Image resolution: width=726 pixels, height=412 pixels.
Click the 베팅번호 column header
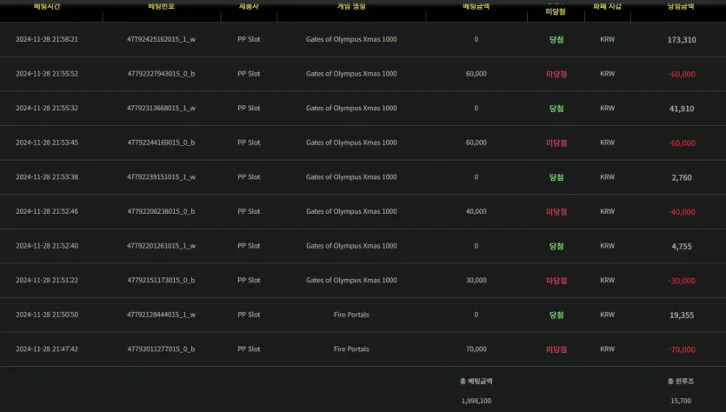pyautogui.click(x=161, y=6)
